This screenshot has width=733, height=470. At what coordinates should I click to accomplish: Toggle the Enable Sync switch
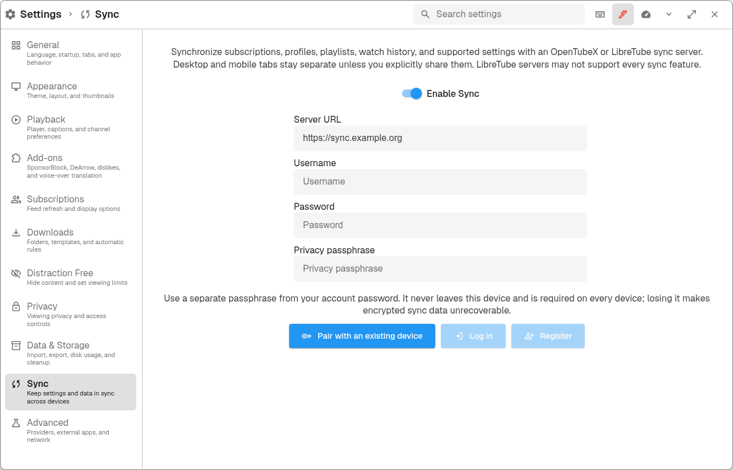tap(412, 93)
